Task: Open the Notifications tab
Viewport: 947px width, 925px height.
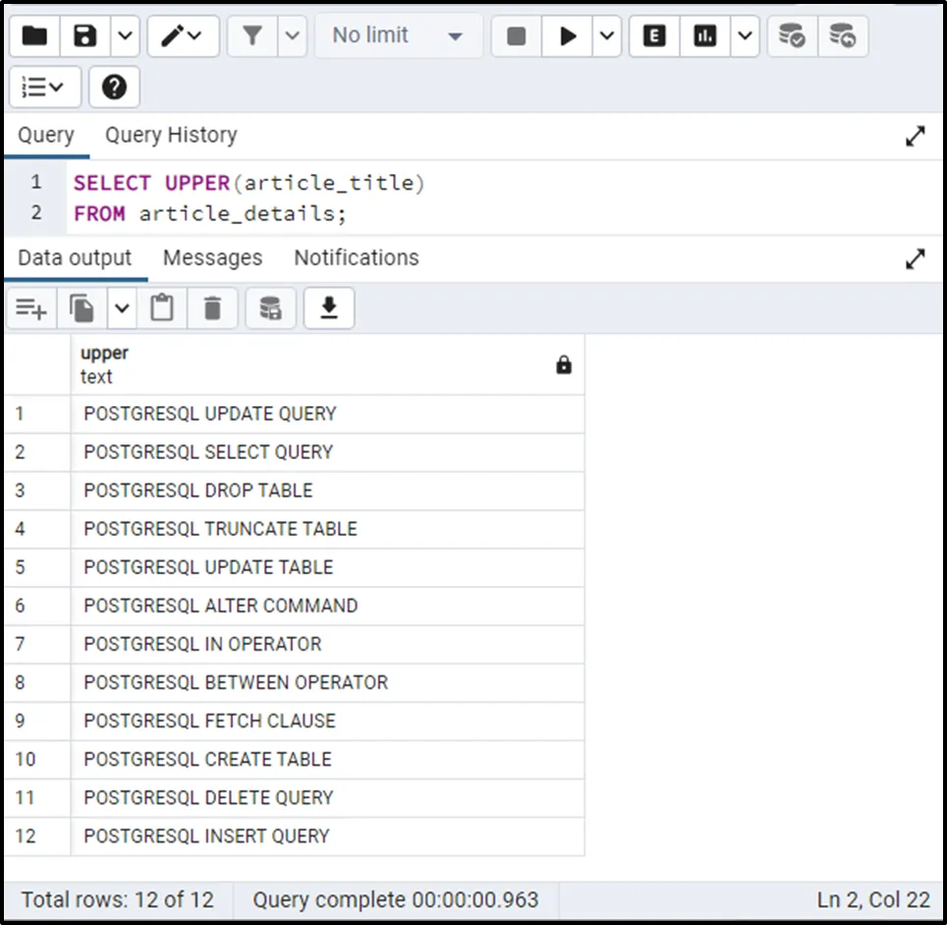Action: point(356,258)
